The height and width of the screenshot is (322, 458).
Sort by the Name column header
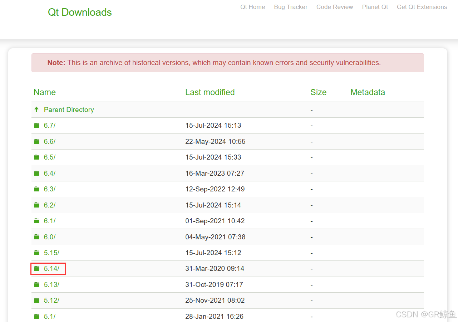point(45,92)
